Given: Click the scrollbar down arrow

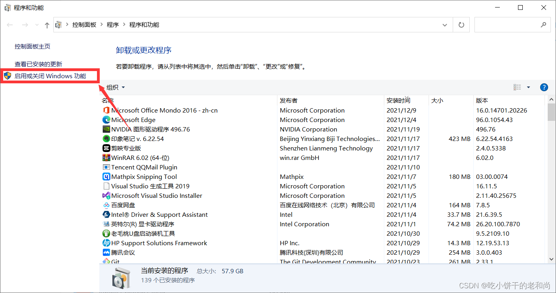Looking at the screenshot, I should click(x=551, y=259).
